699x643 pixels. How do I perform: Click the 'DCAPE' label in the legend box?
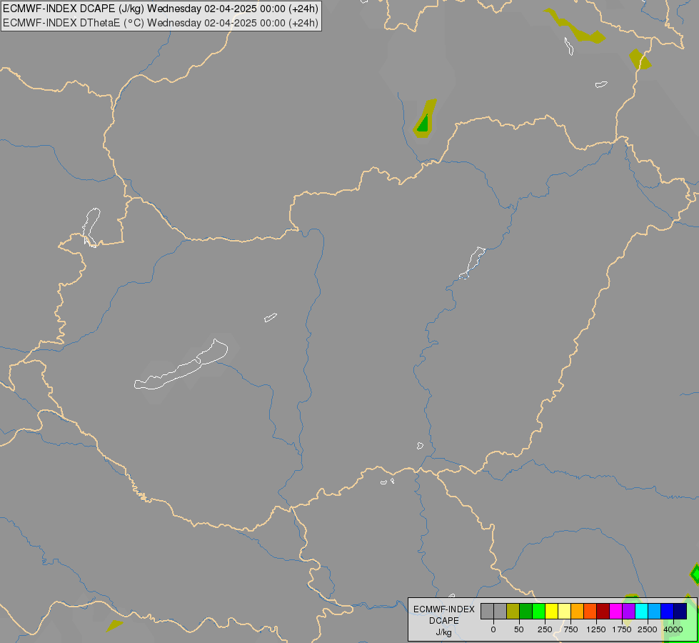443,621
